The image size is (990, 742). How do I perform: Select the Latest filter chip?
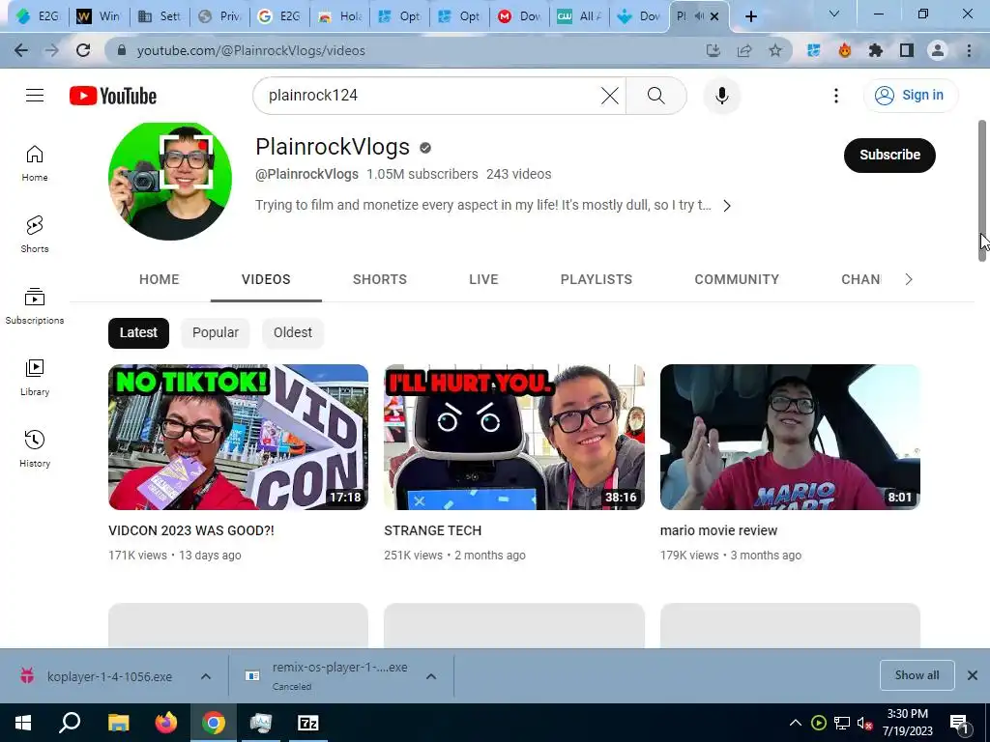(138, 332)
